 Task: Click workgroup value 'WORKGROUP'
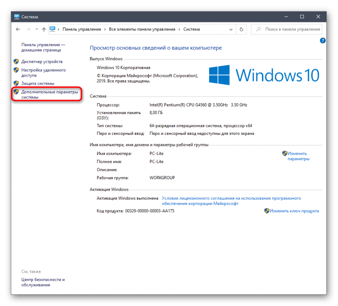point(162,178)
